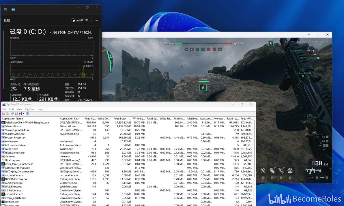Select the NVDisplay.Container.exe row
Screen dimensions: 344x206
click(x=127, y=172)
